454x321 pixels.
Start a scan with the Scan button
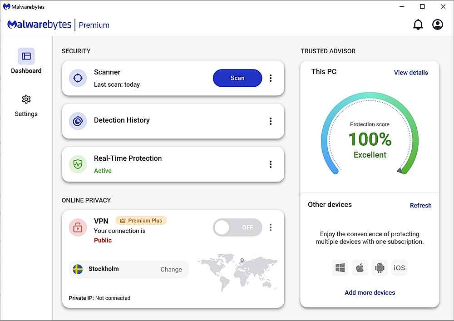(x=237, y=78)
